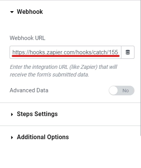Click the red underline beneath the URL
The height and width of the screenshot is (168, 141).
coord(66,56)
